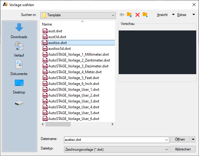Click the DWT icon of aust.dwt
Image resolution: width=199 pixels, height=156 pixels.
pyautogui.click(x=45, y=31)
